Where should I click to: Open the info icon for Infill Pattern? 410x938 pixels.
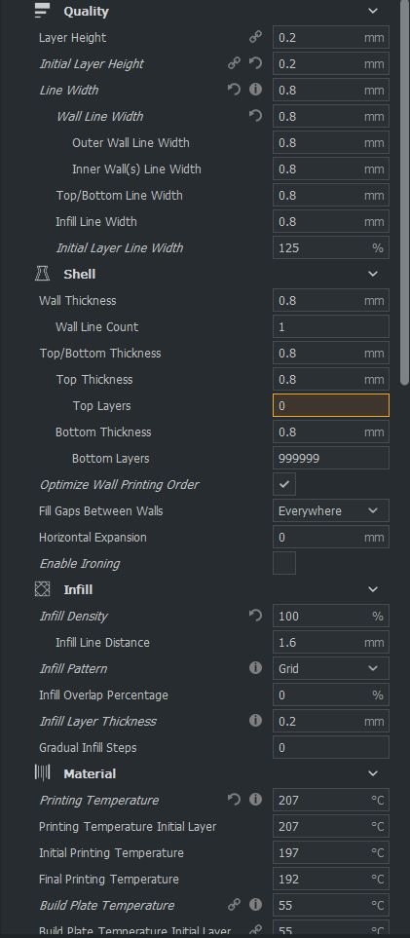click(x=255, y=668)
